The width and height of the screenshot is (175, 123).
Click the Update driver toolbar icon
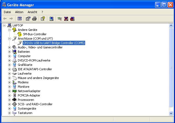[60, 19]
